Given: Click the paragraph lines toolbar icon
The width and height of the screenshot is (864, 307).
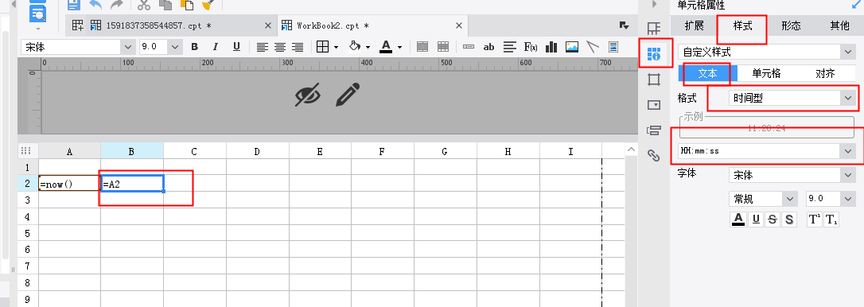Looking at the screenshot, I should [510, 47].
